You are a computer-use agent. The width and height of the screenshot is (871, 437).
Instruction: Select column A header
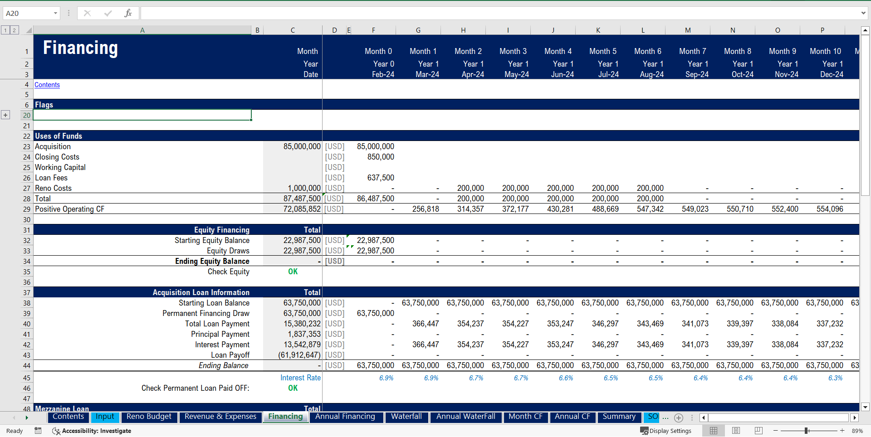(x=142, y=30)
